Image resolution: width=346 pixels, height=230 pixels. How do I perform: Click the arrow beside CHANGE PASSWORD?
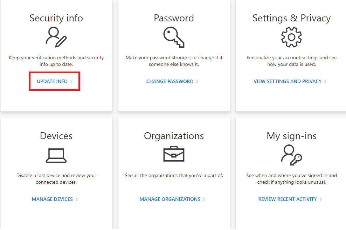tap(197, 81)
